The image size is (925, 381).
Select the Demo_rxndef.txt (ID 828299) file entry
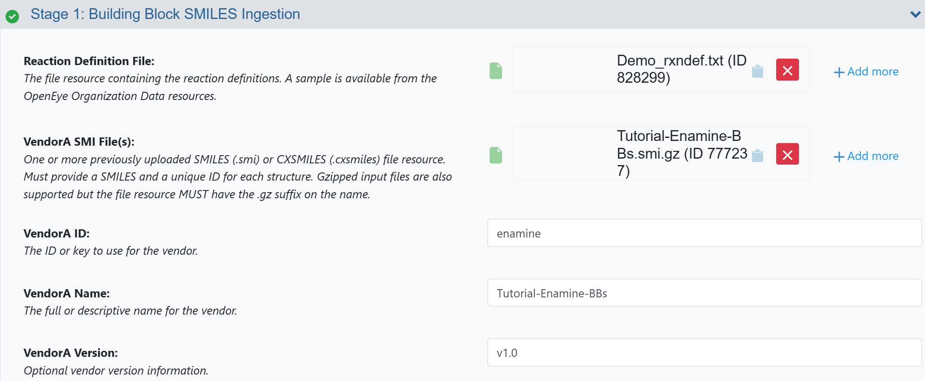(681, 69)
